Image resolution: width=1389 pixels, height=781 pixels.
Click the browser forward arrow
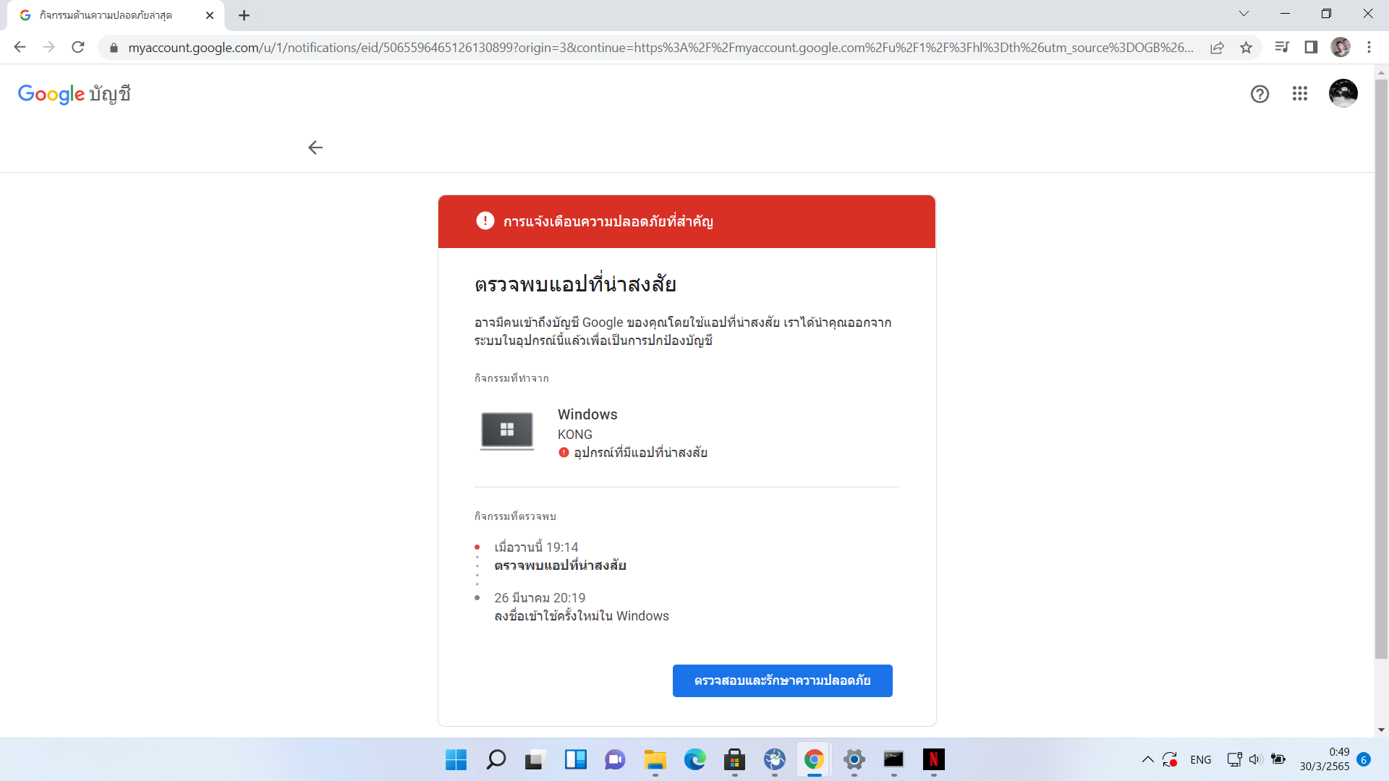tap(48, 47)
